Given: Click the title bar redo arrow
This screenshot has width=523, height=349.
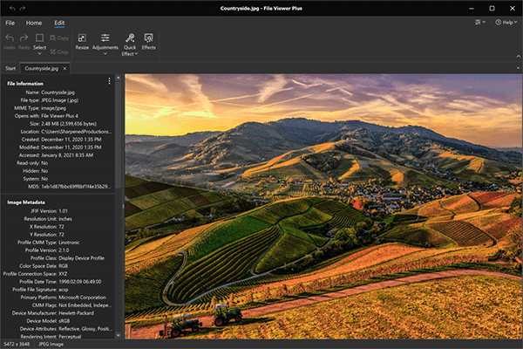Looking at the screenshot, I should [23, 9].
